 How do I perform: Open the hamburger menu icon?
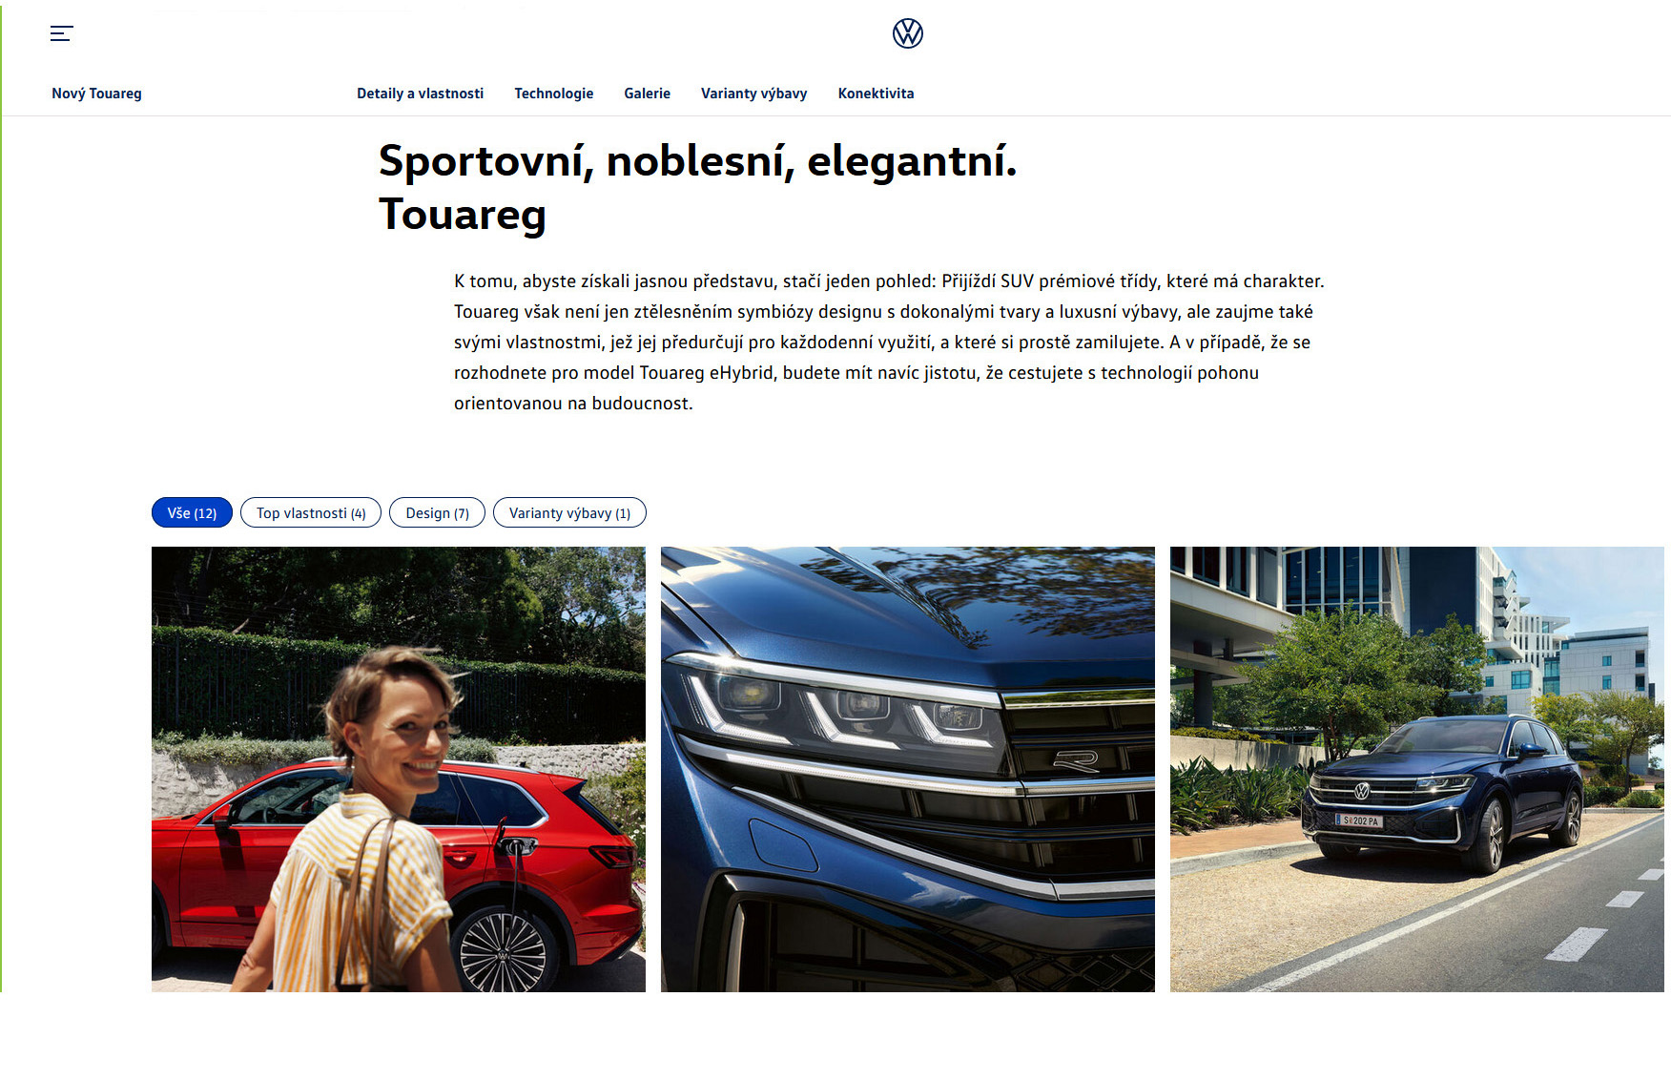click(x=61, y=33)
